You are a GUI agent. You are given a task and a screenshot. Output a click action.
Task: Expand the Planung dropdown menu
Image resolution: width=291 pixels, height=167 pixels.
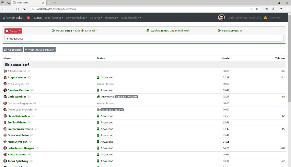pos(96,18)
